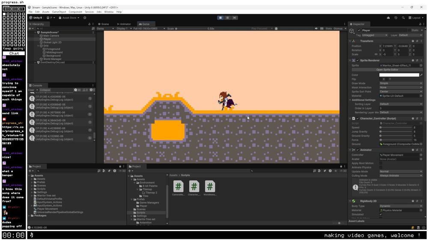
Task: Switch to the Scene tab
Action: (x=104, y=24)
